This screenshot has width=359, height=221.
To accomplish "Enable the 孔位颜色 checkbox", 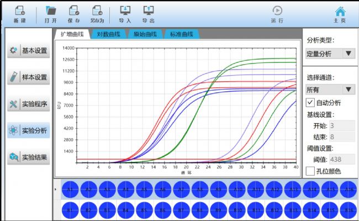I will pyautogui.click(x=310, y=171).
